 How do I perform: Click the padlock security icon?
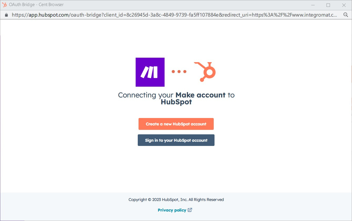7,15
